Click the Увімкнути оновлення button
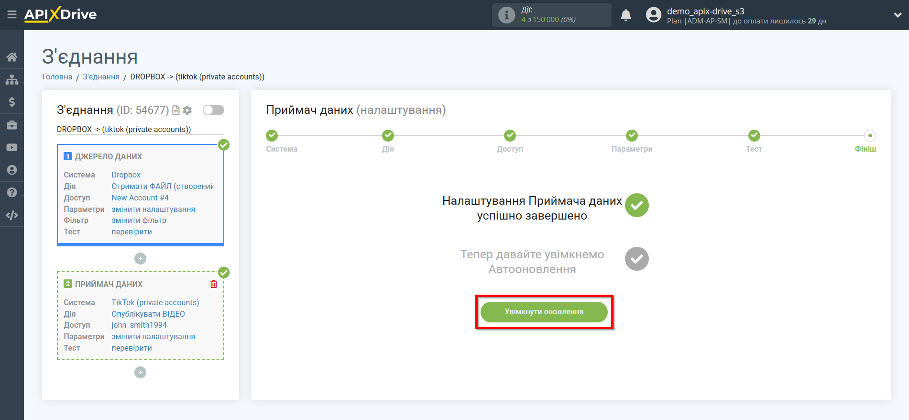This screenshot has width=909, height=420. 544,312
